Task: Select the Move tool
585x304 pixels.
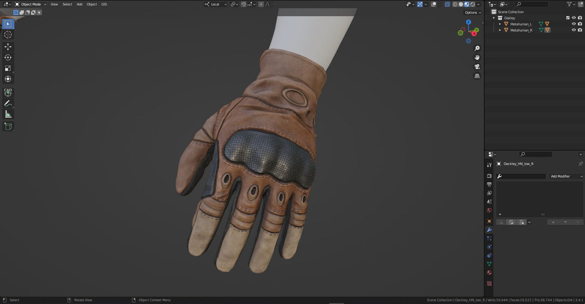Action: coord(8,47)
